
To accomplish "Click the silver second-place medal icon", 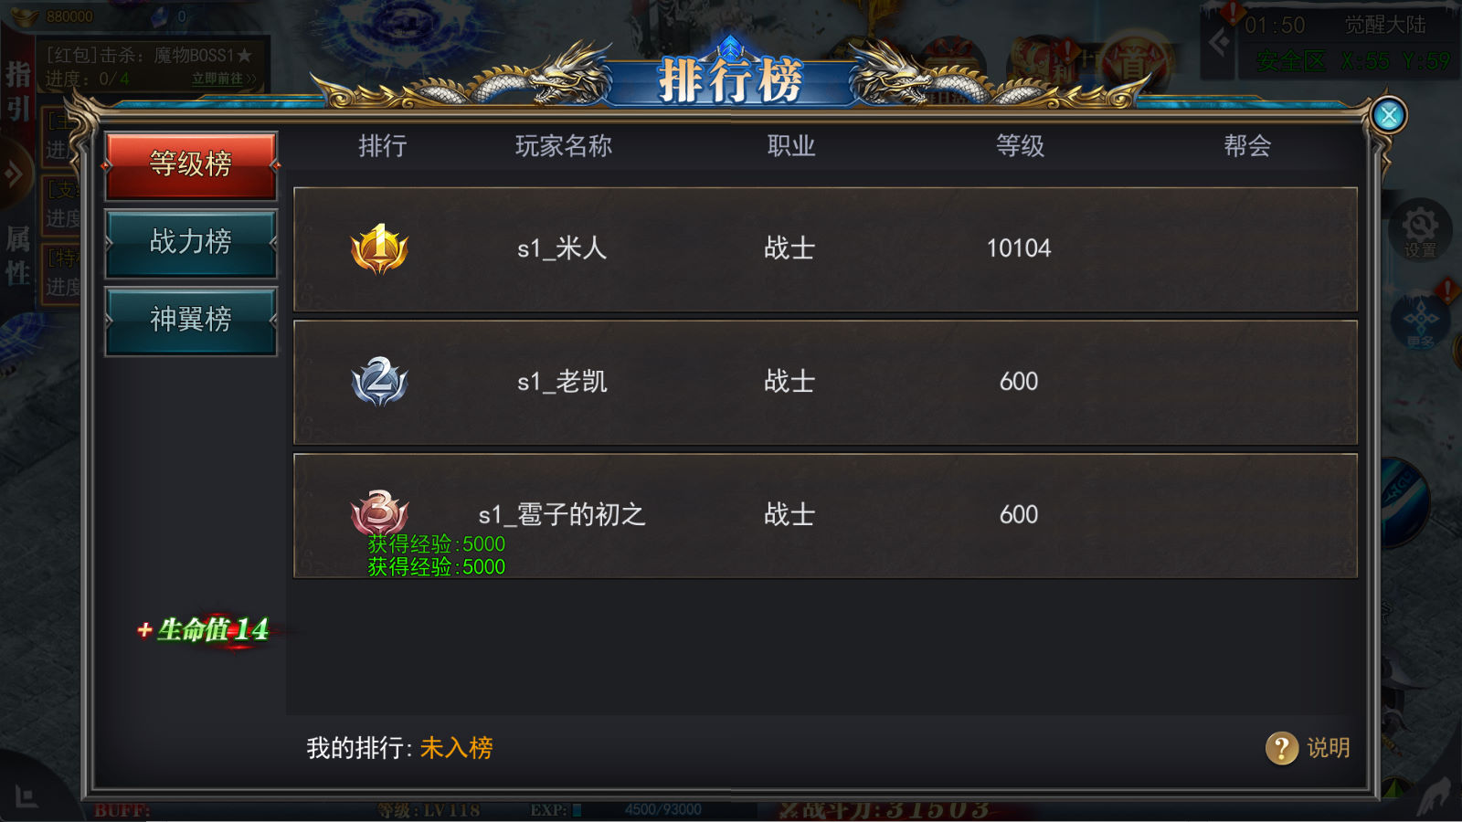I will [379, 382].
